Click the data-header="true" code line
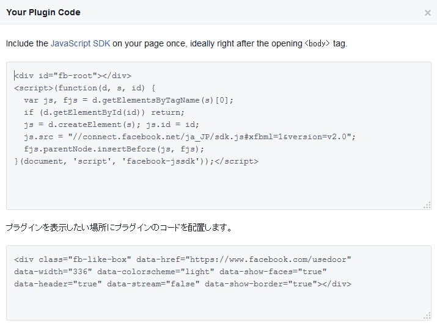The height and width of the screenshot is (326, 437). point(183,284)
